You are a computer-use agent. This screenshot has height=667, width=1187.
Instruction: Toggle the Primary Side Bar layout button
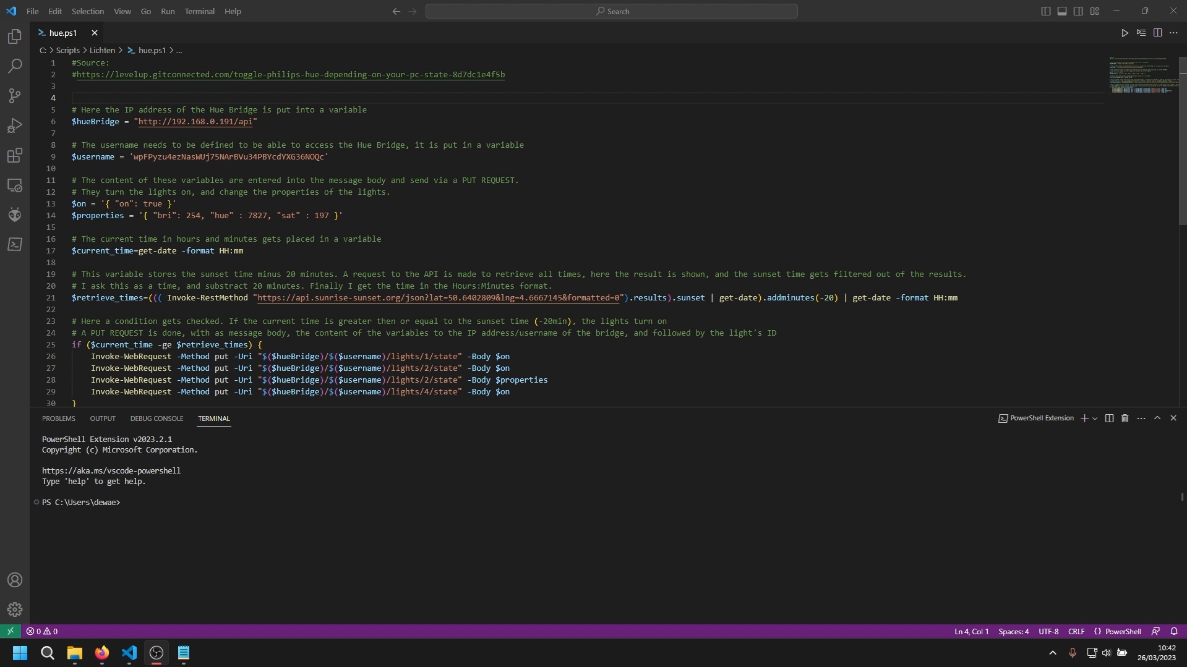coord(1045,11)
